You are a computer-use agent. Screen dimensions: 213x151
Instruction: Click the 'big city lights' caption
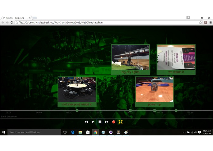(130, 72)
